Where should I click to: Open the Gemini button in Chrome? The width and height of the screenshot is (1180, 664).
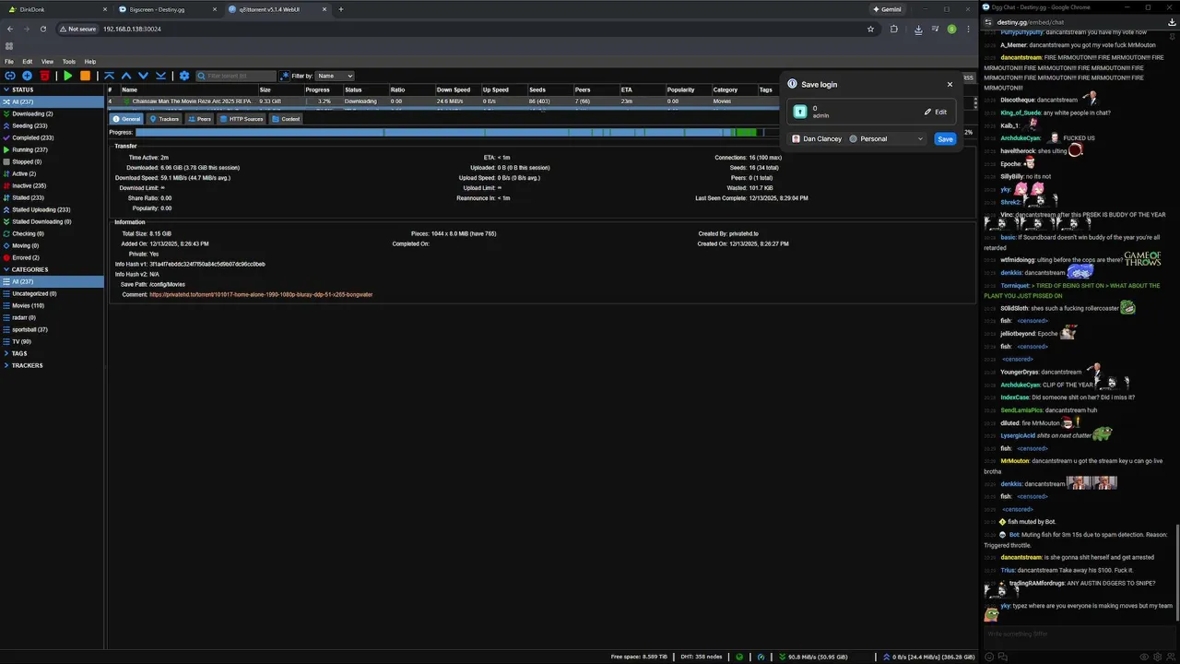click(886, 9)
